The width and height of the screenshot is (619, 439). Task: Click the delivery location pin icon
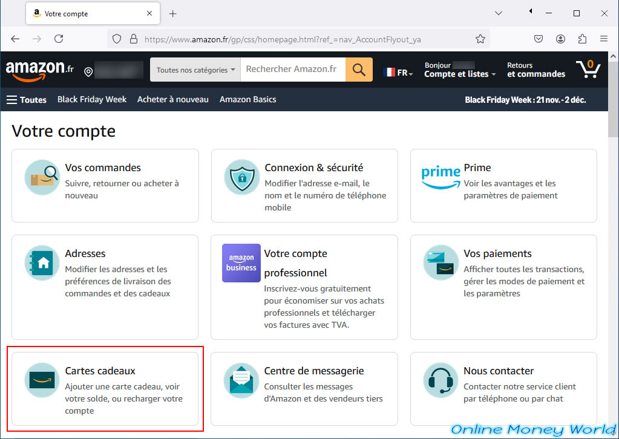[88, 72]
